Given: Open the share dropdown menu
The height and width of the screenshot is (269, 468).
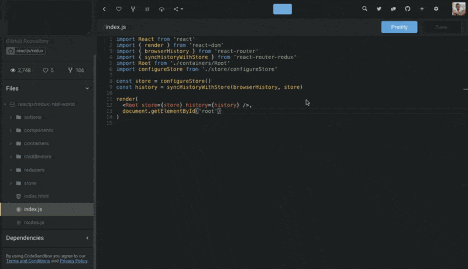Looking at the screenshot, I should (178, 9).
